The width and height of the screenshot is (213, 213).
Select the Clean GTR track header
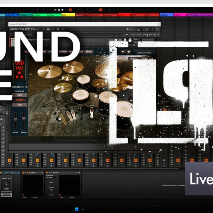[x=82, y=15]
